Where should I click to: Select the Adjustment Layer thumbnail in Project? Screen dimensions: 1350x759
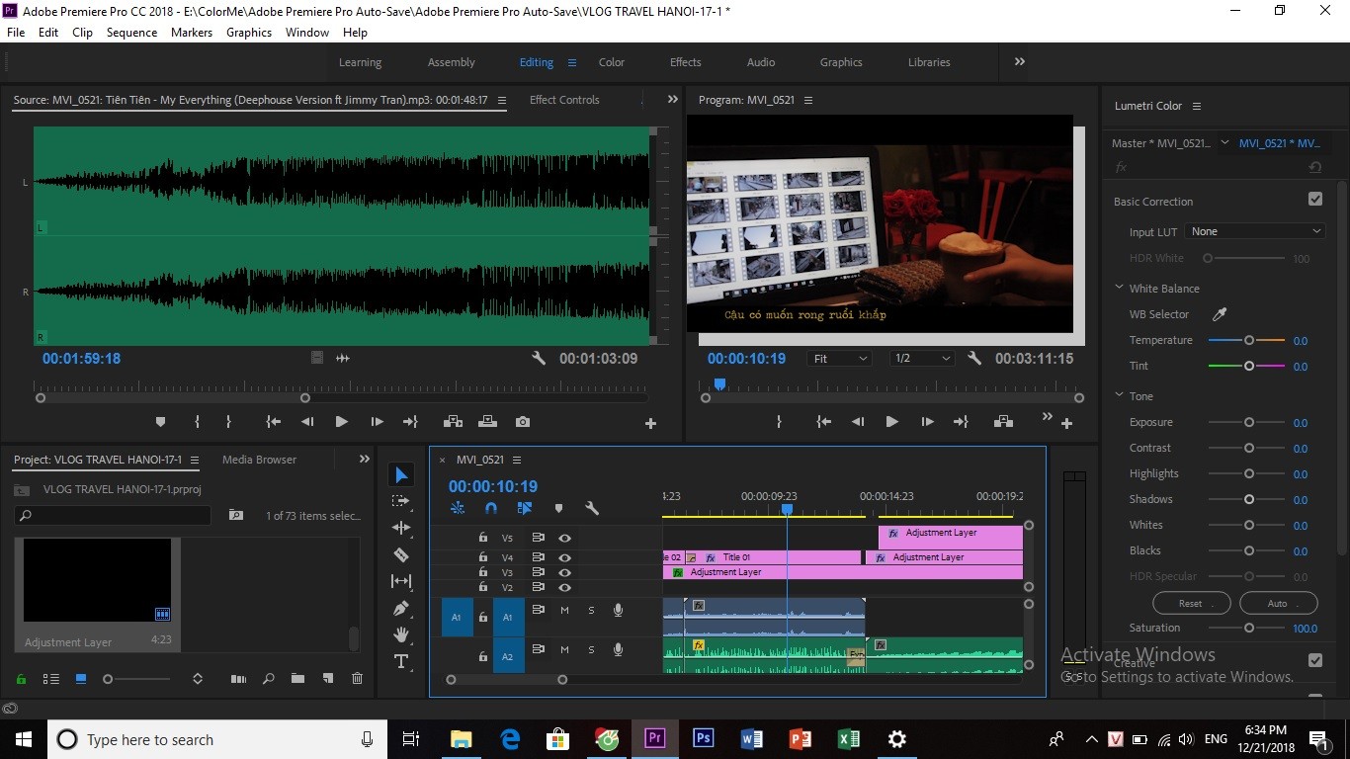point(98,581)
